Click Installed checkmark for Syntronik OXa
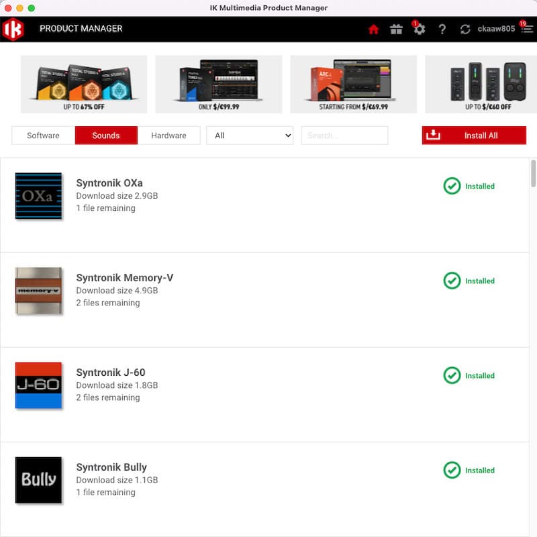Viewport: 537px width, 537px height. [452, 186]
